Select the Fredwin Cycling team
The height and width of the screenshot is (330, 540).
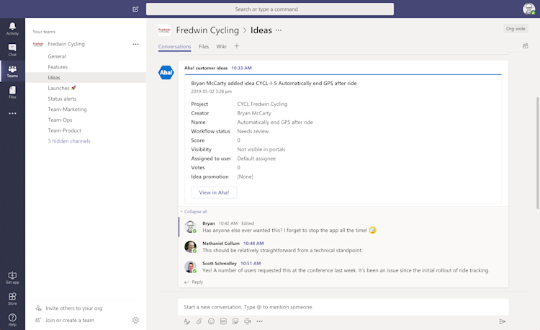tap(66, 44)
